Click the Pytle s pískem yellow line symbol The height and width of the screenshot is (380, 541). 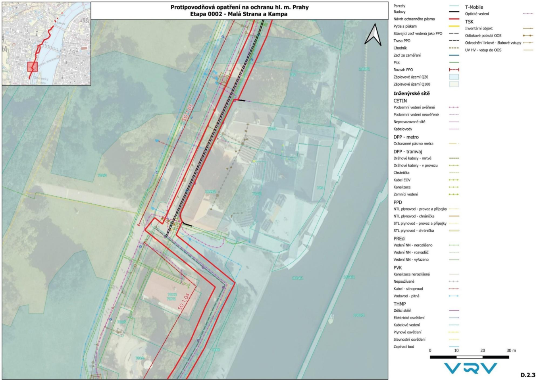click(454, 26)
